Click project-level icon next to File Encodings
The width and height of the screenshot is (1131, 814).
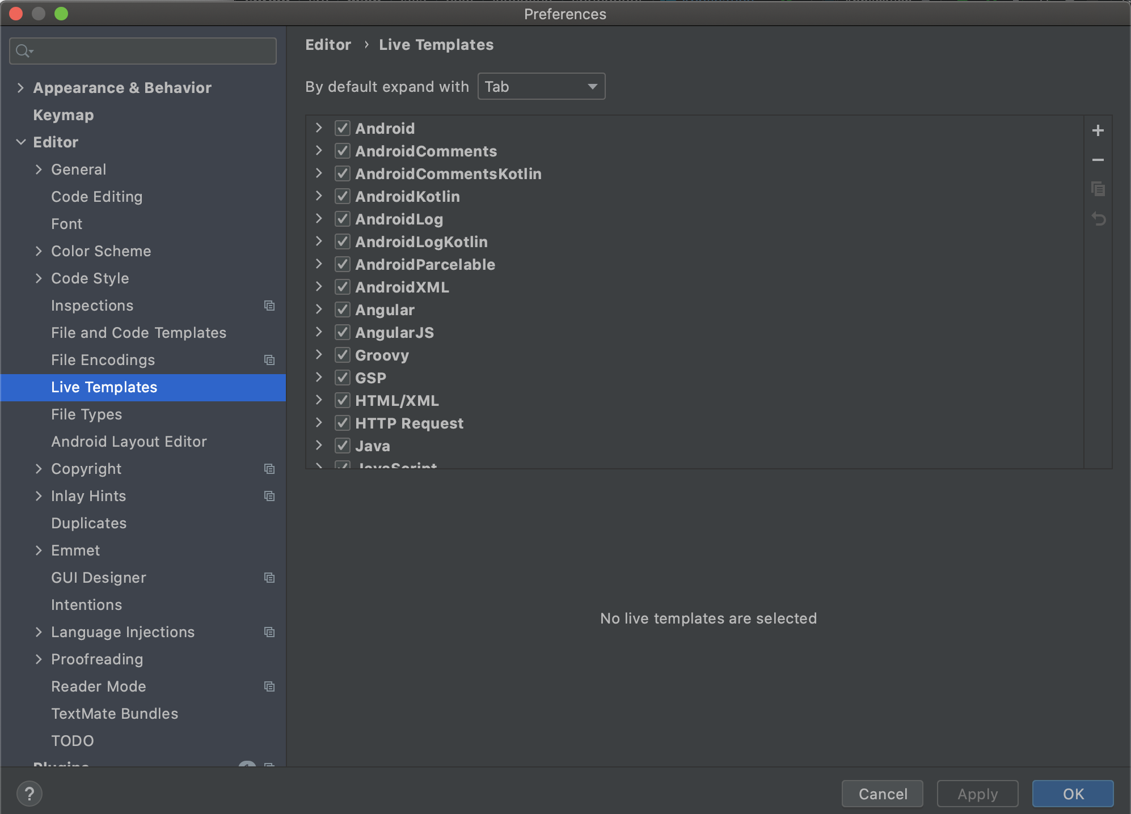(269, 360)
